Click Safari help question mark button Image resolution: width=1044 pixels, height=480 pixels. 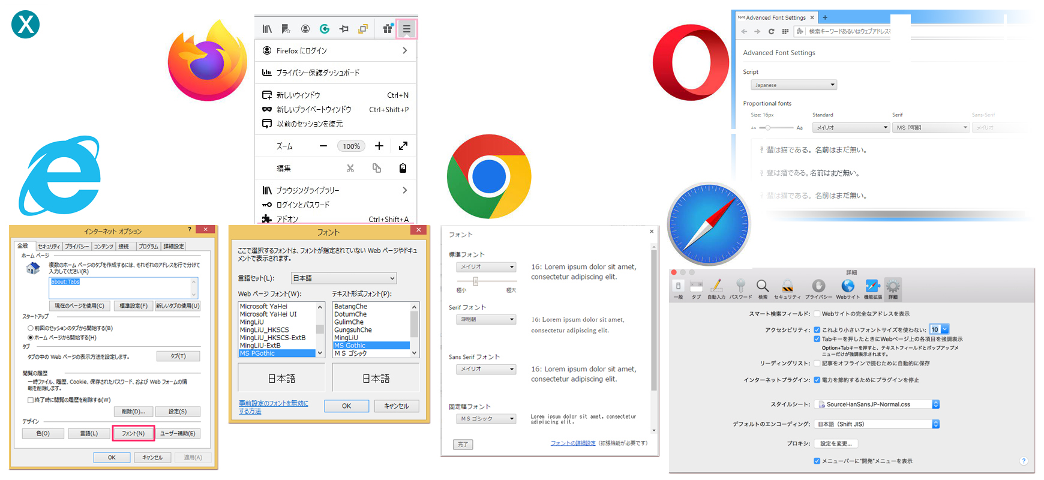[1024, 461]
